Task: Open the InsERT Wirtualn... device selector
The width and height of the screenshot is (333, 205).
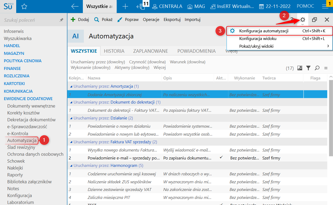Action: [232, 6]
